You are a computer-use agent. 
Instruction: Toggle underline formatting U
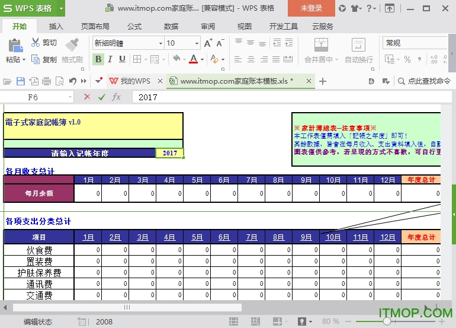click(122, 59)
